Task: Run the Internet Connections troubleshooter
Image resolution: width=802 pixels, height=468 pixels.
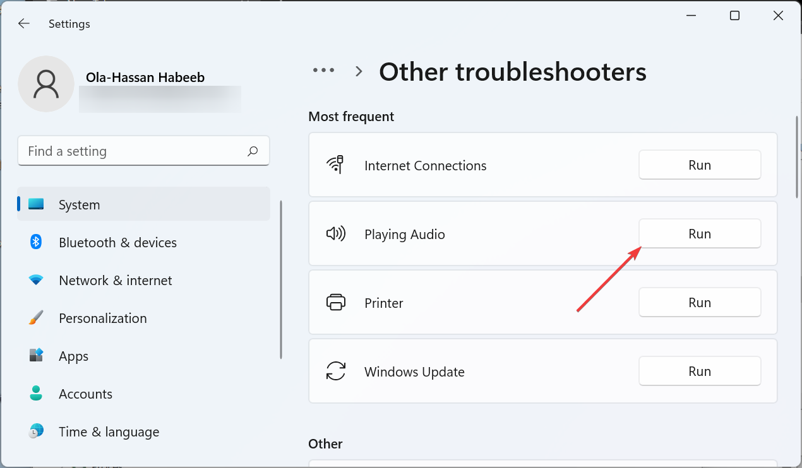Action: 700,165
